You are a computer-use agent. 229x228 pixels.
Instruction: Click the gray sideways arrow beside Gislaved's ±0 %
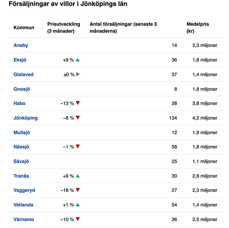[x=78, y=74]
